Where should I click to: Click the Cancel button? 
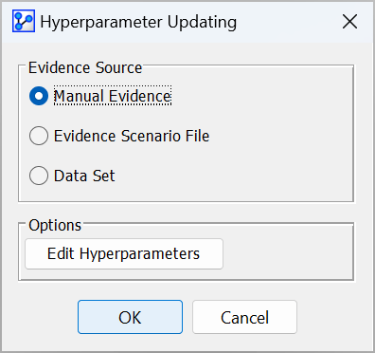point(244,317)
